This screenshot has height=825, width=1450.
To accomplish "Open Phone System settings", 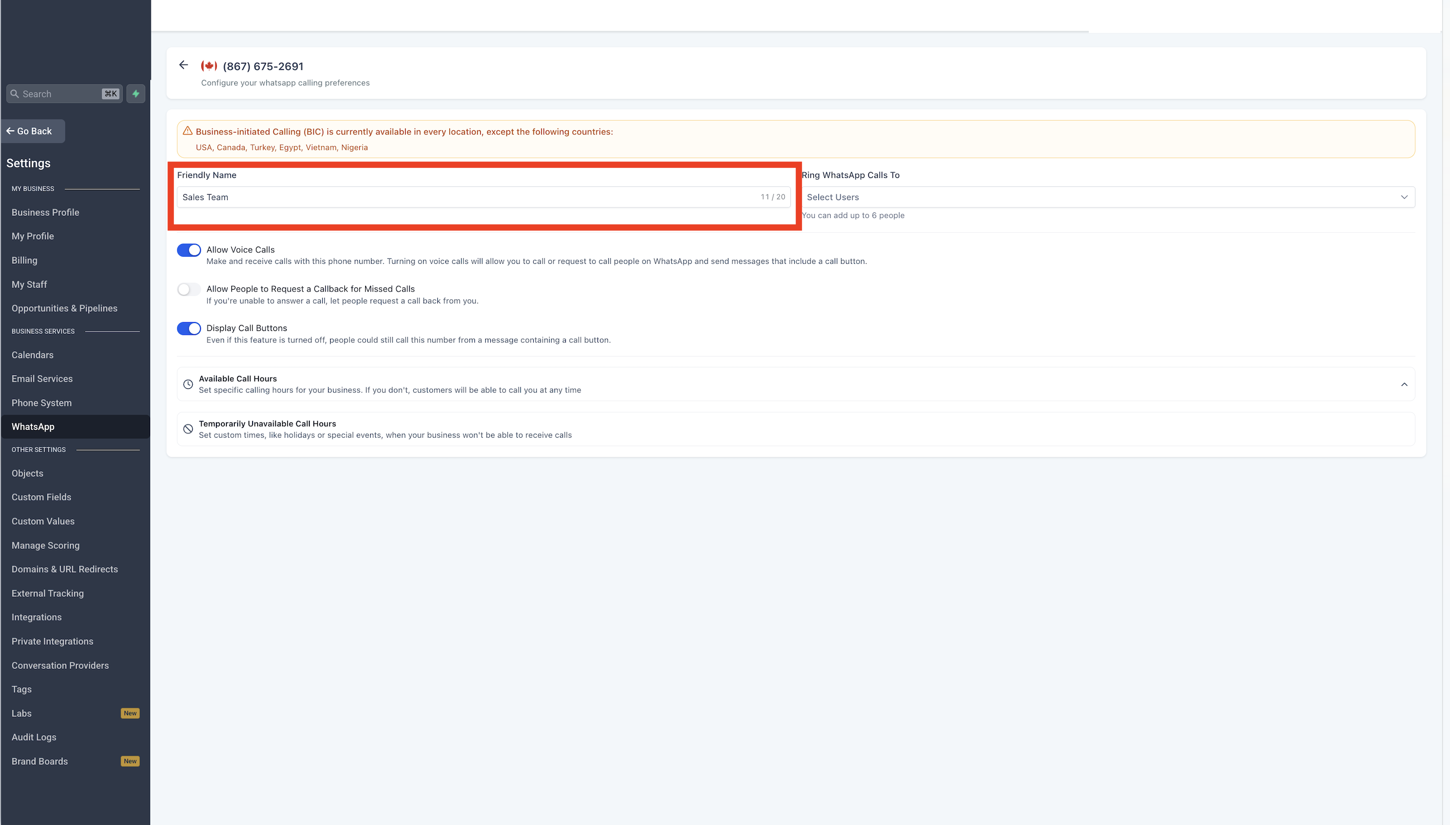I will (x=42, y=403).
